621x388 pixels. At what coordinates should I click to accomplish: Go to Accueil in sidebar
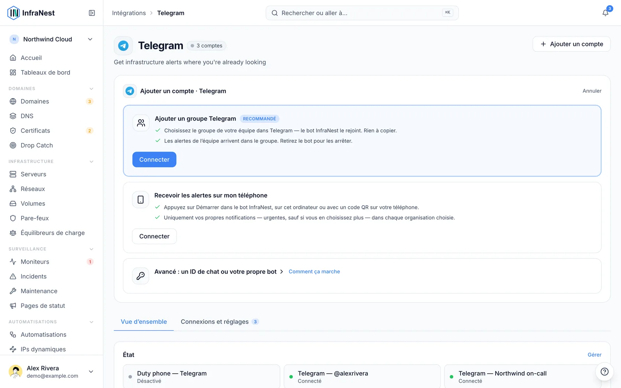[x=52, y=58]
